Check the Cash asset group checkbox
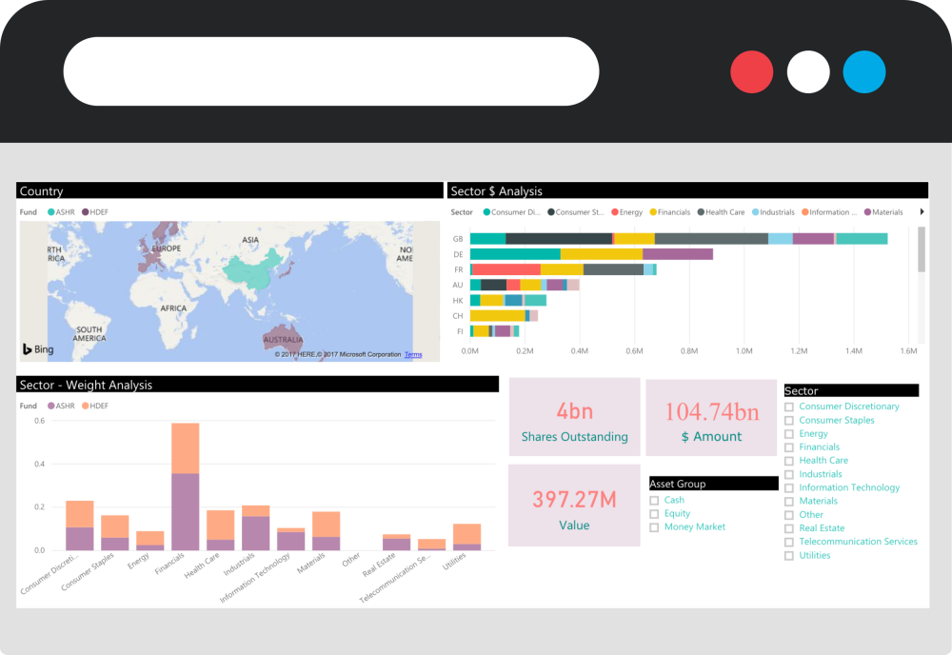952x655 pixels. (654, 501)
